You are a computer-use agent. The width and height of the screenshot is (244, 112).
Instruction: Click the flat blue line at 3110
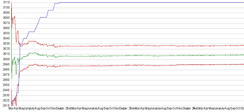click(x=154, y=3)
